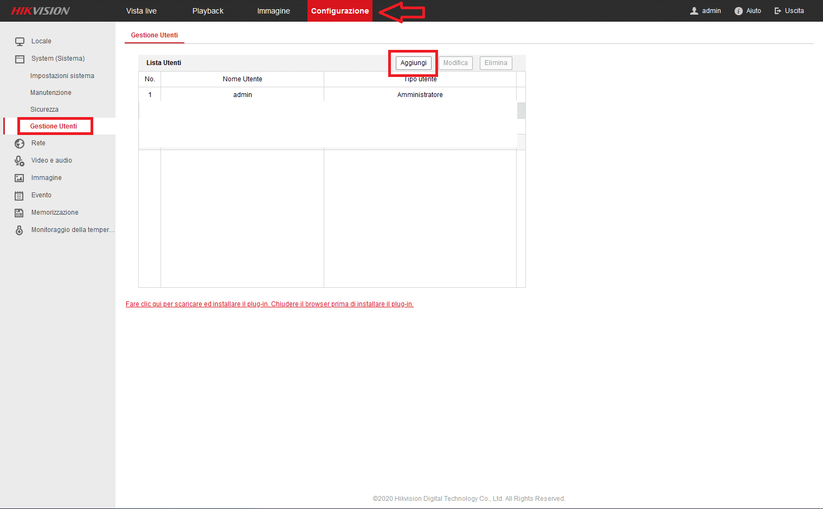Click Aiuto help link
The width and height of the screenshot is (823, 509).
754,11
